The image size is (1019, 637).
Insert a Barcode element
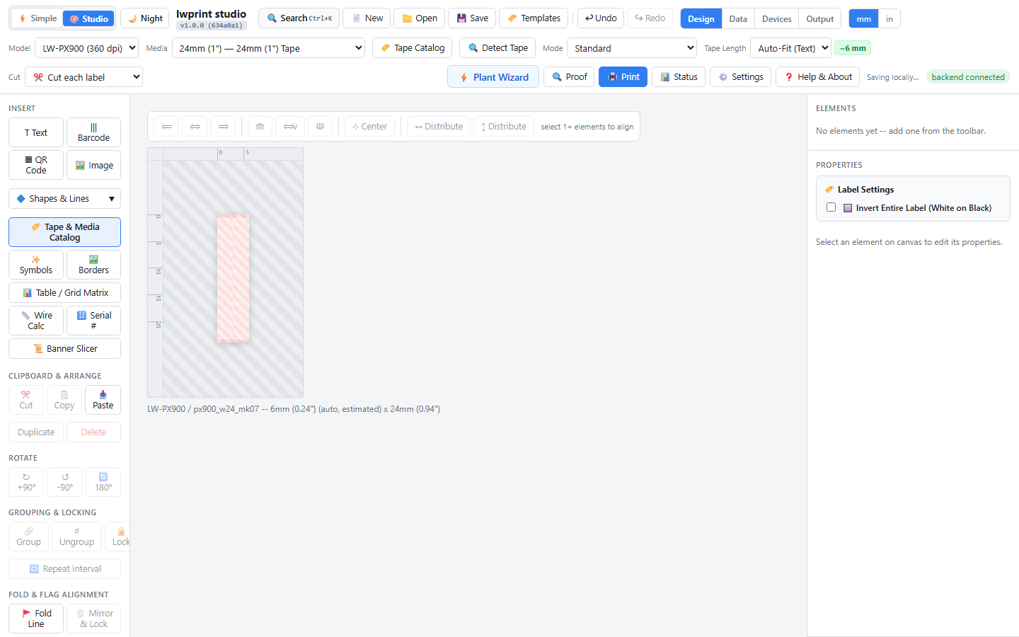pyautogui.click(x=93, y=132)
